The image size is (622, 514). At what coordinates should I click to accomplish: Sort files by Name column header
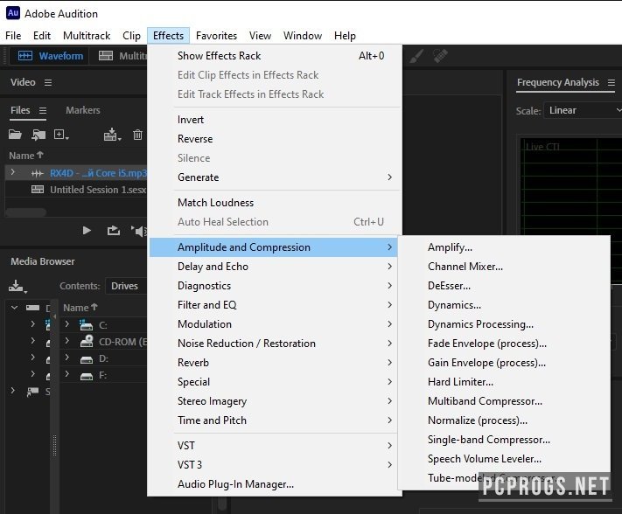pos(26,156)
